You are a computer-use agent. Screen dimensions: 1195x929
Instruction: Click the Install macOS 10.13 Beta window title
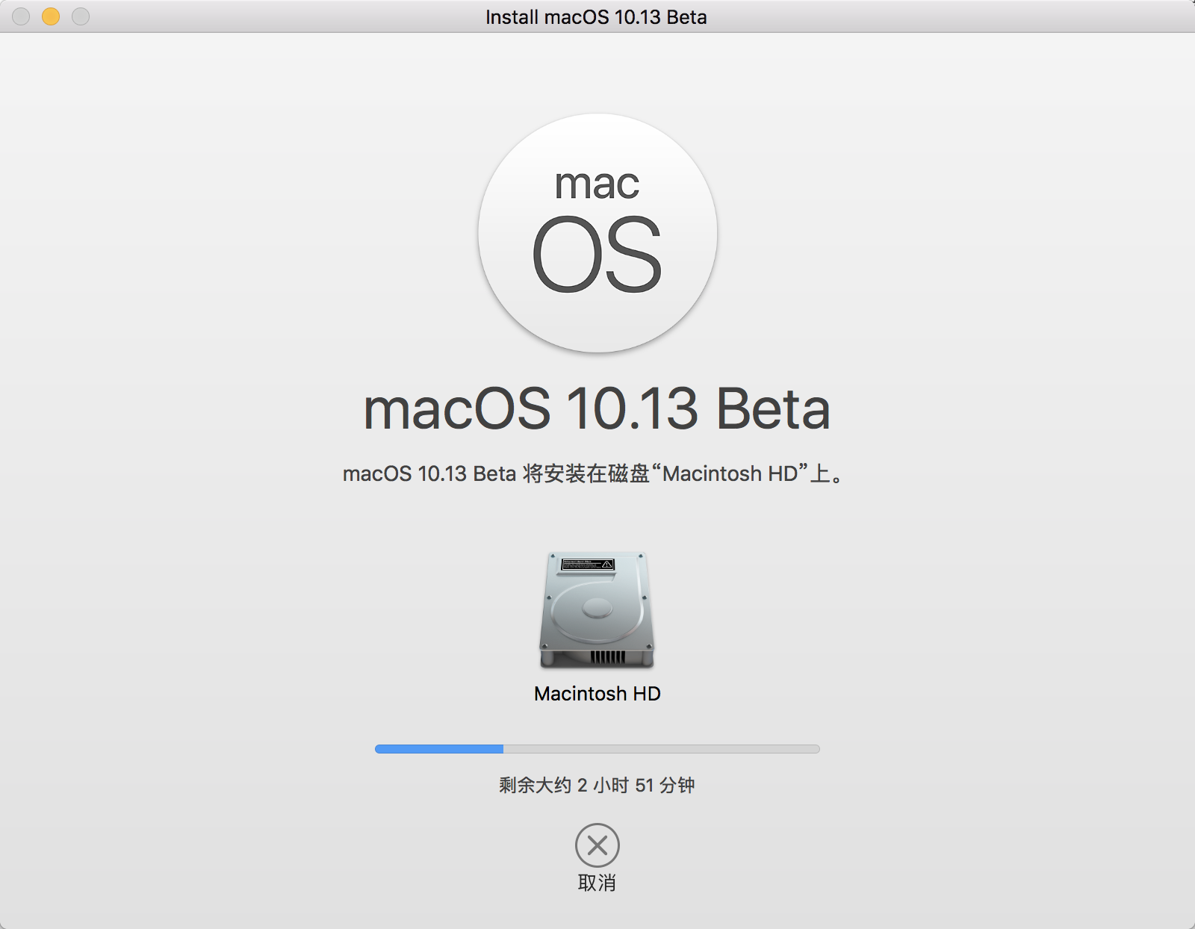pos(596,16)
